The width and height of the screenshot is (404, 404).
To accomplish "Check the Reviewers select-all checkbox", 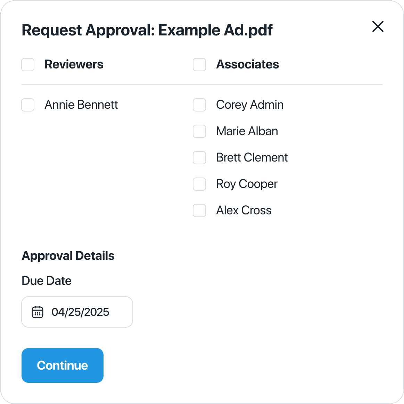I will point(28,64).
